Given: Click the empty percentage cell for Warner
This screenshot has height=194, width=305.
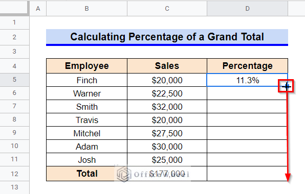Looking at the screenshot, I should [x=247, y=93].
